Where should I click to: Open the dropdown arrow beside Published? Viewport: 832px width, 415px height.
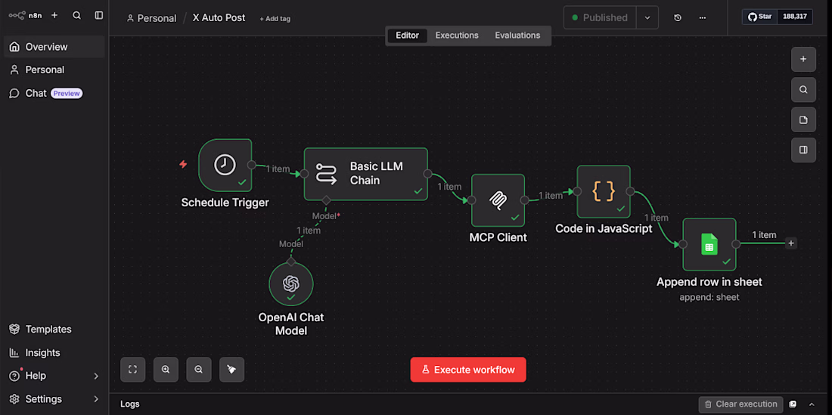[647, 17]
